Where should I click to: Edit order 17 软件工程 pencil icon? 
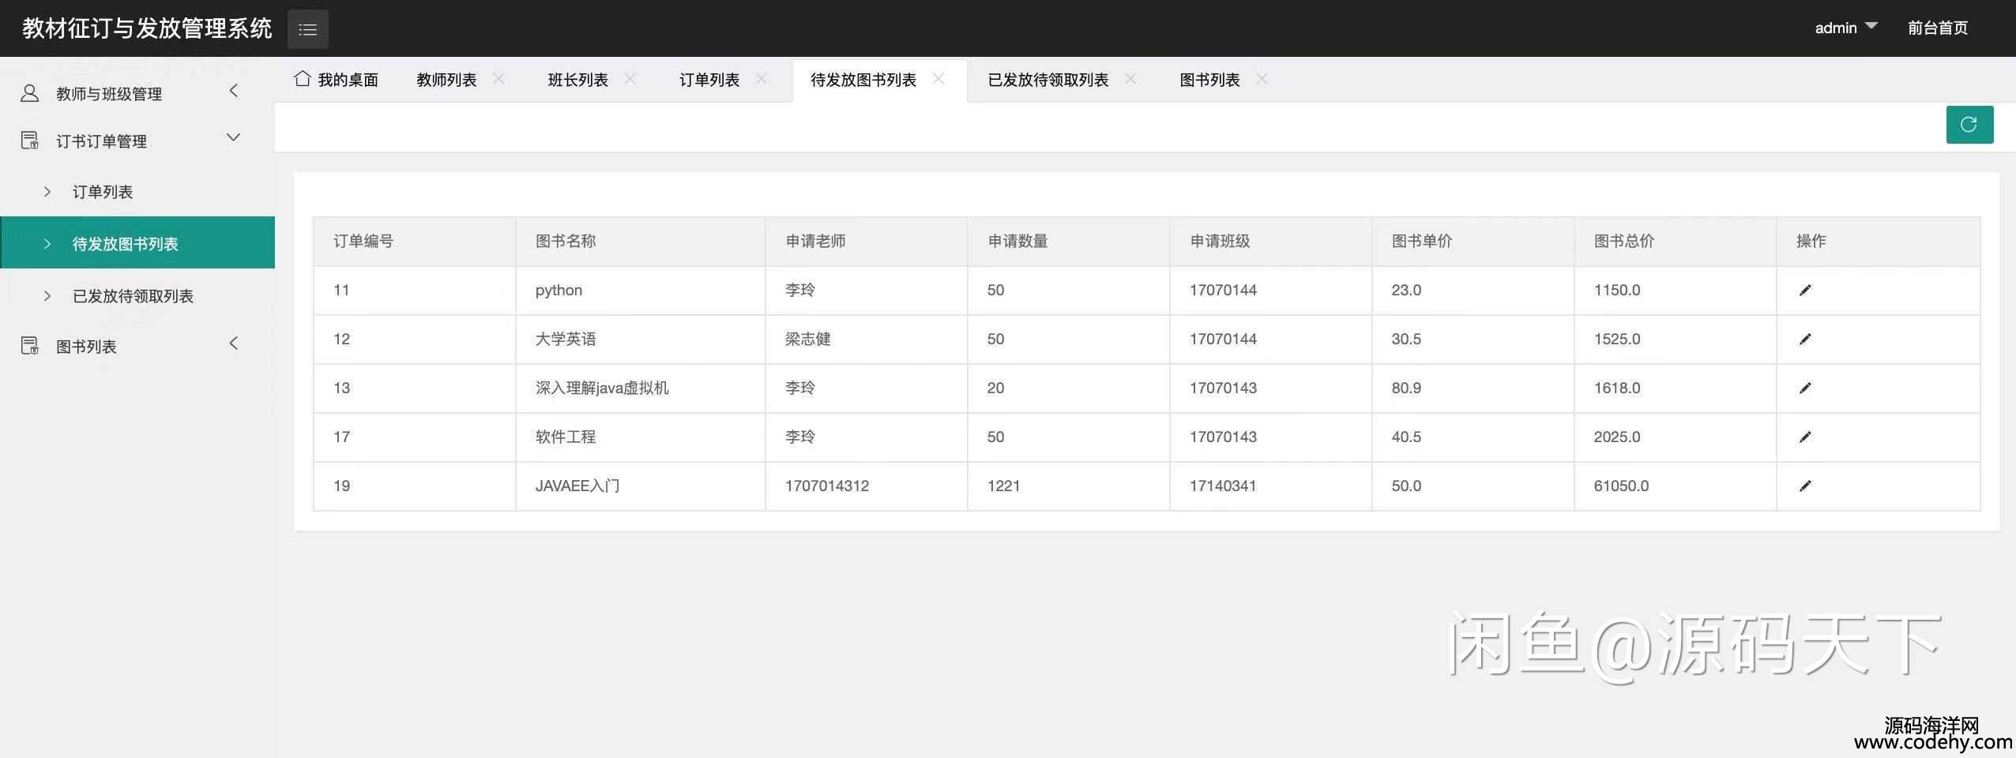click(1805, 437)
